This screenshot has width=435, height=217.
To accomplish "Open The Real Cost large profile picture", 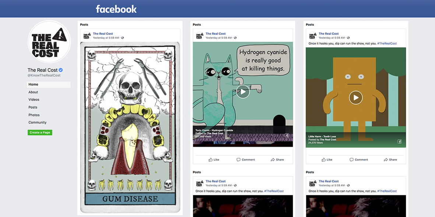I will pyautogui.click(x=49, y=42).
